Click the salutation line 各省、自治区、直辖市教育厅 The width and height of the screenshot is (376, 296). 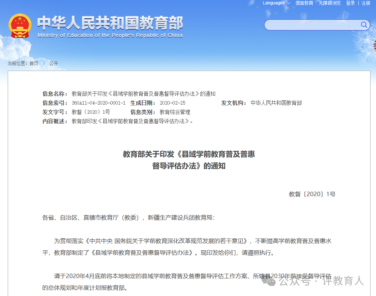(129, 218)
